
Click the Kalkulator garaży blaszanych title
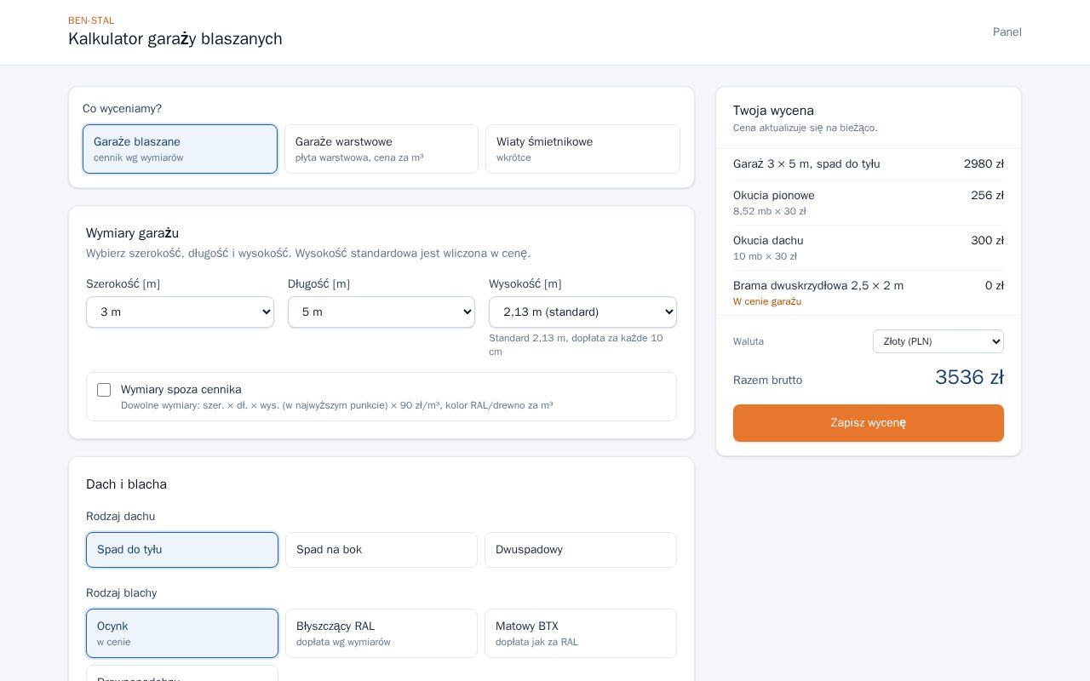[175, 39]
